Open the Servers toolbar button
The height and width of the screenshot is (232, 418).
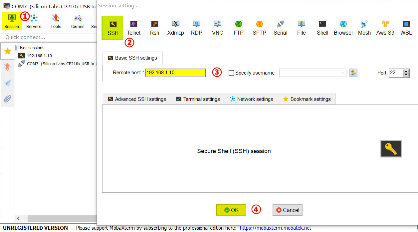pyautogui.click(x=34, y=21)
